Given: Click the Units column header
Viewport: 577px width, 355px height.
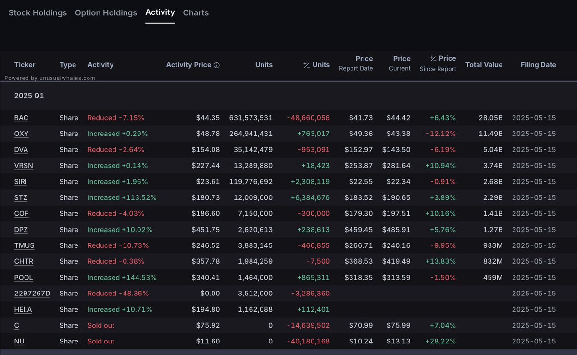Looking at the screenshot, I should pos(264,65).
